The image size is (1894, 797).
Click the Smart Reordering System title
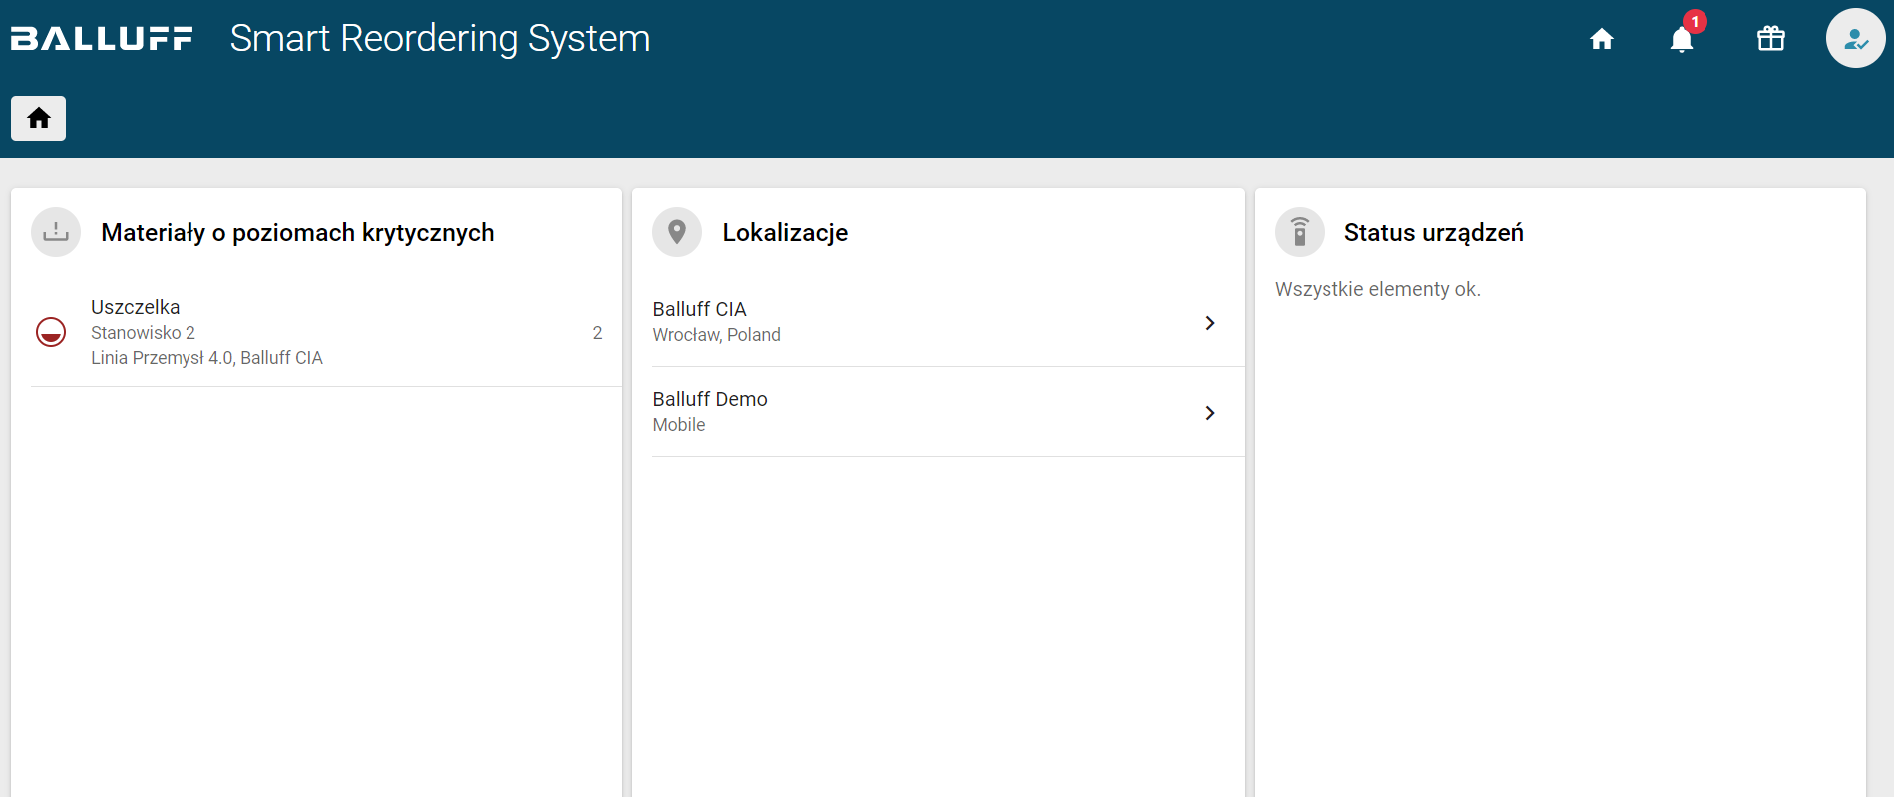click(440, 39)
